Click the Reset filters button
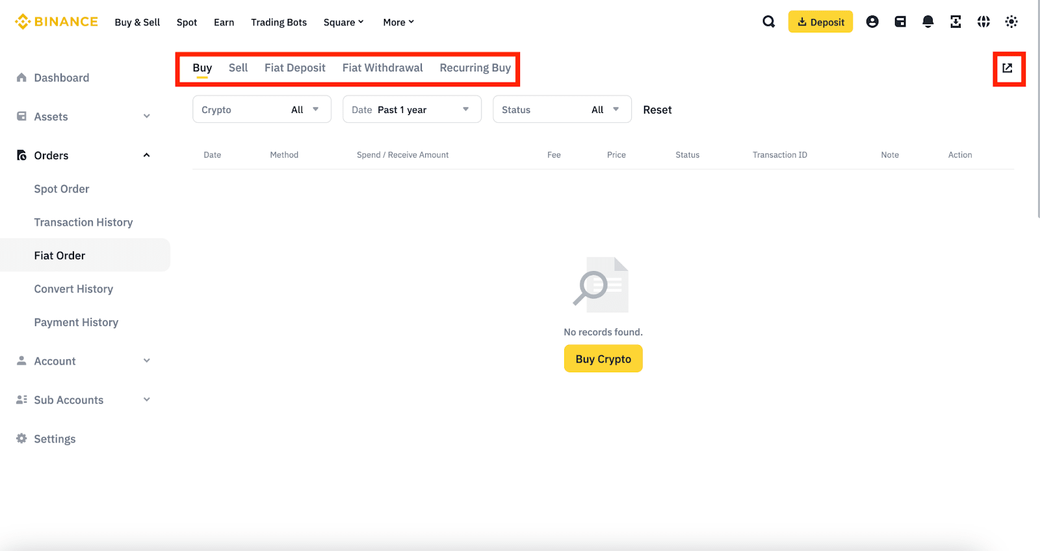 pyautogui.click(x=657, y=110)
